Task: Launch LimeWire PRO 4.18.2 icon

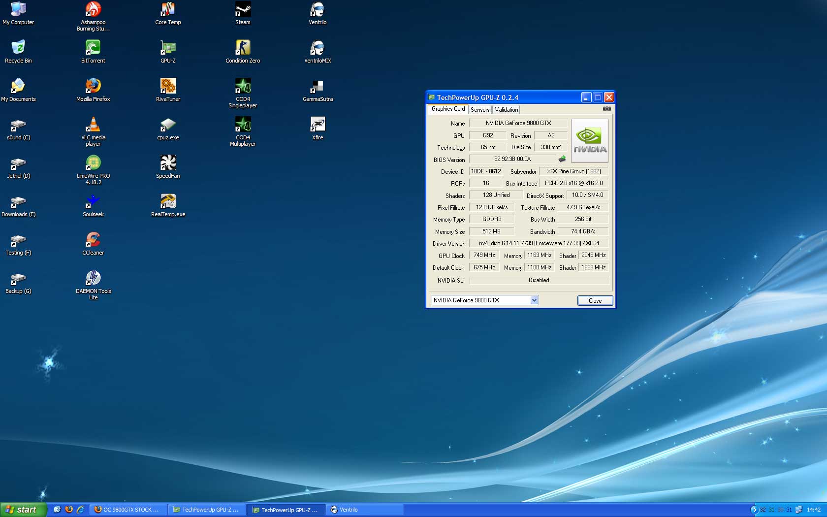Action: [93, 170]
